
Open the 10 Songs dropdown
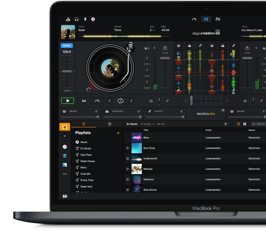[x=147, y=124]
